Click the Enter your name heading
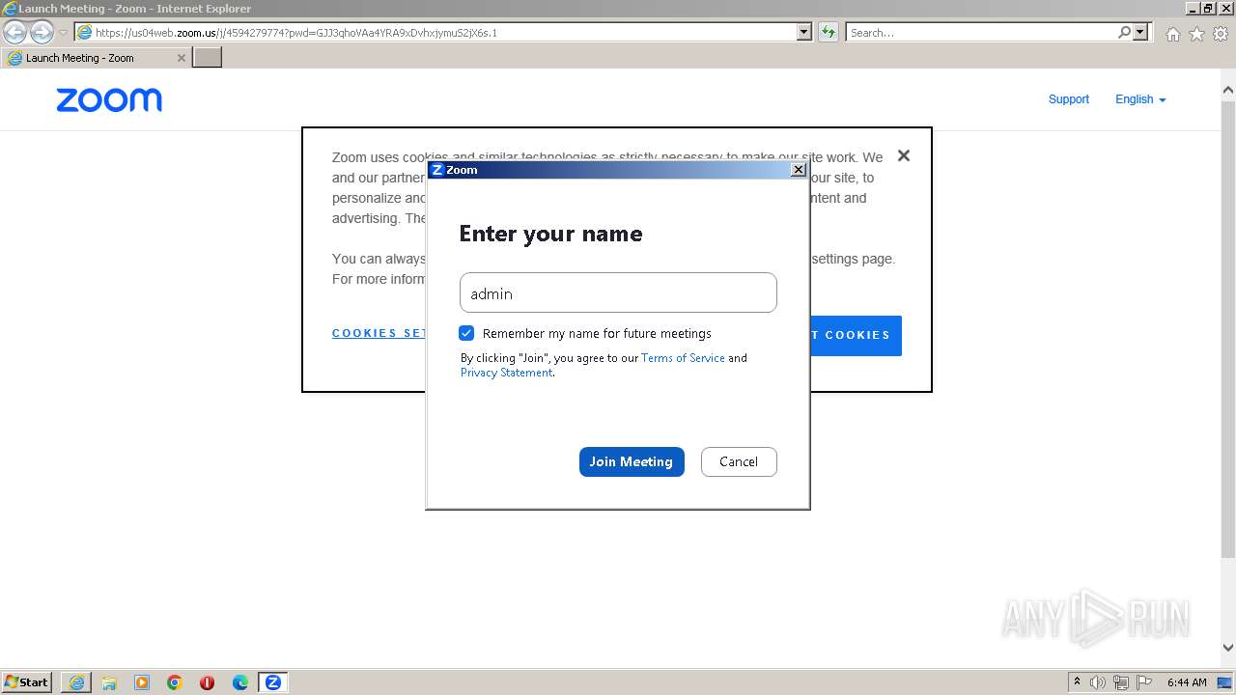Viewport: 1236px width, 695px height. pos(550,234)
